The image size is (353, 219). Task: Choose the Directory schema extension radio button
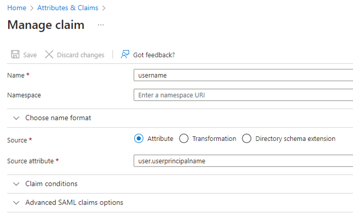point(247,138)
